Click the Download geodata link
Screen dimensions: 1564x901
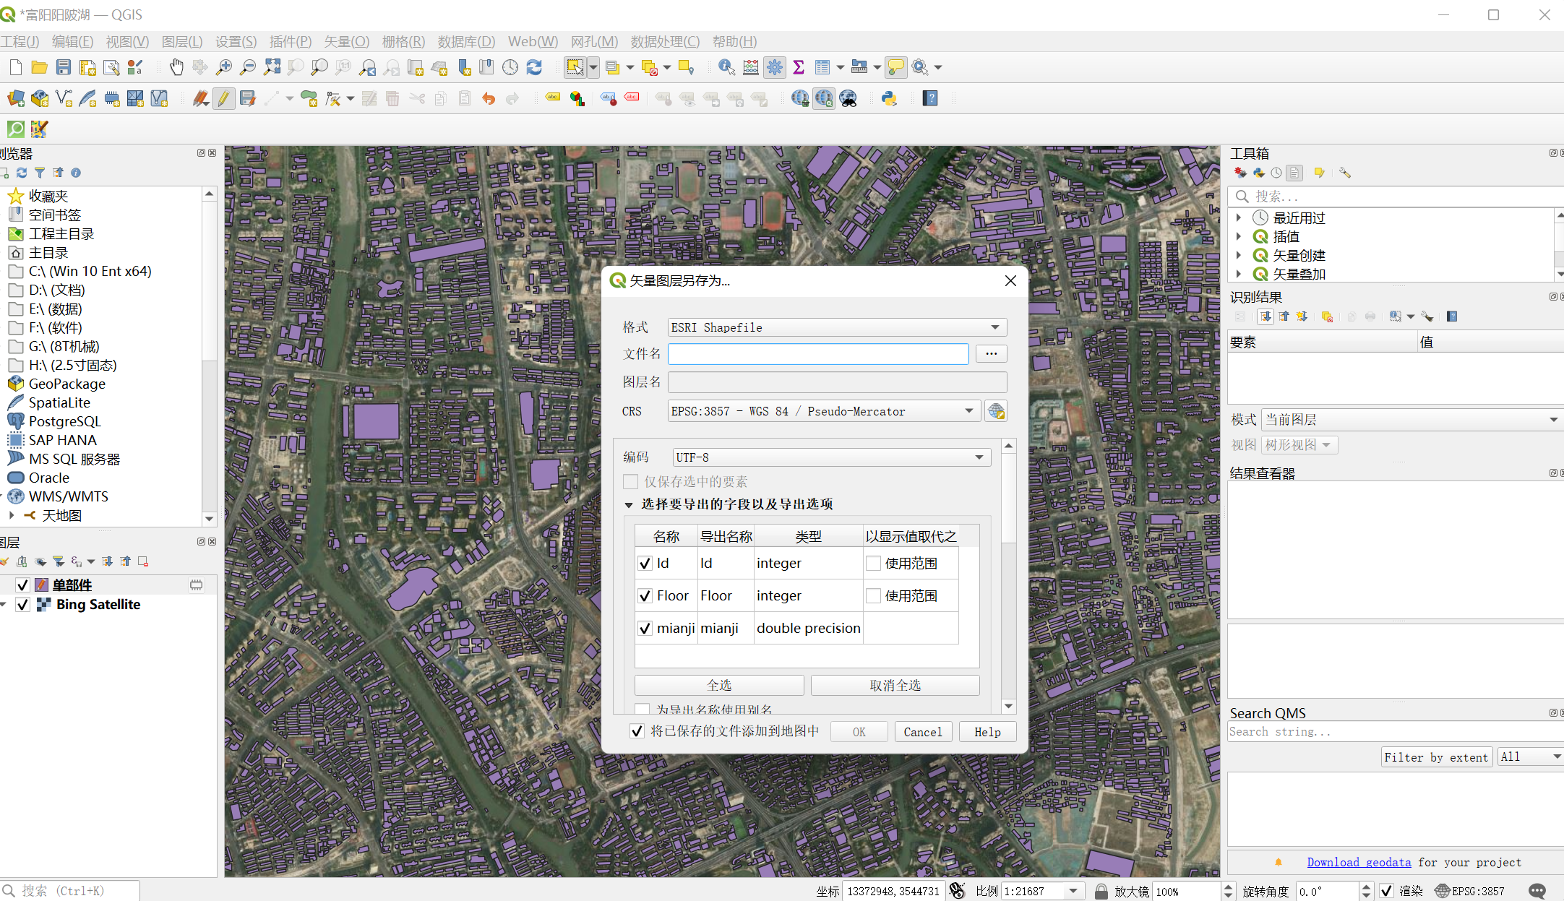click(1359, 862)
